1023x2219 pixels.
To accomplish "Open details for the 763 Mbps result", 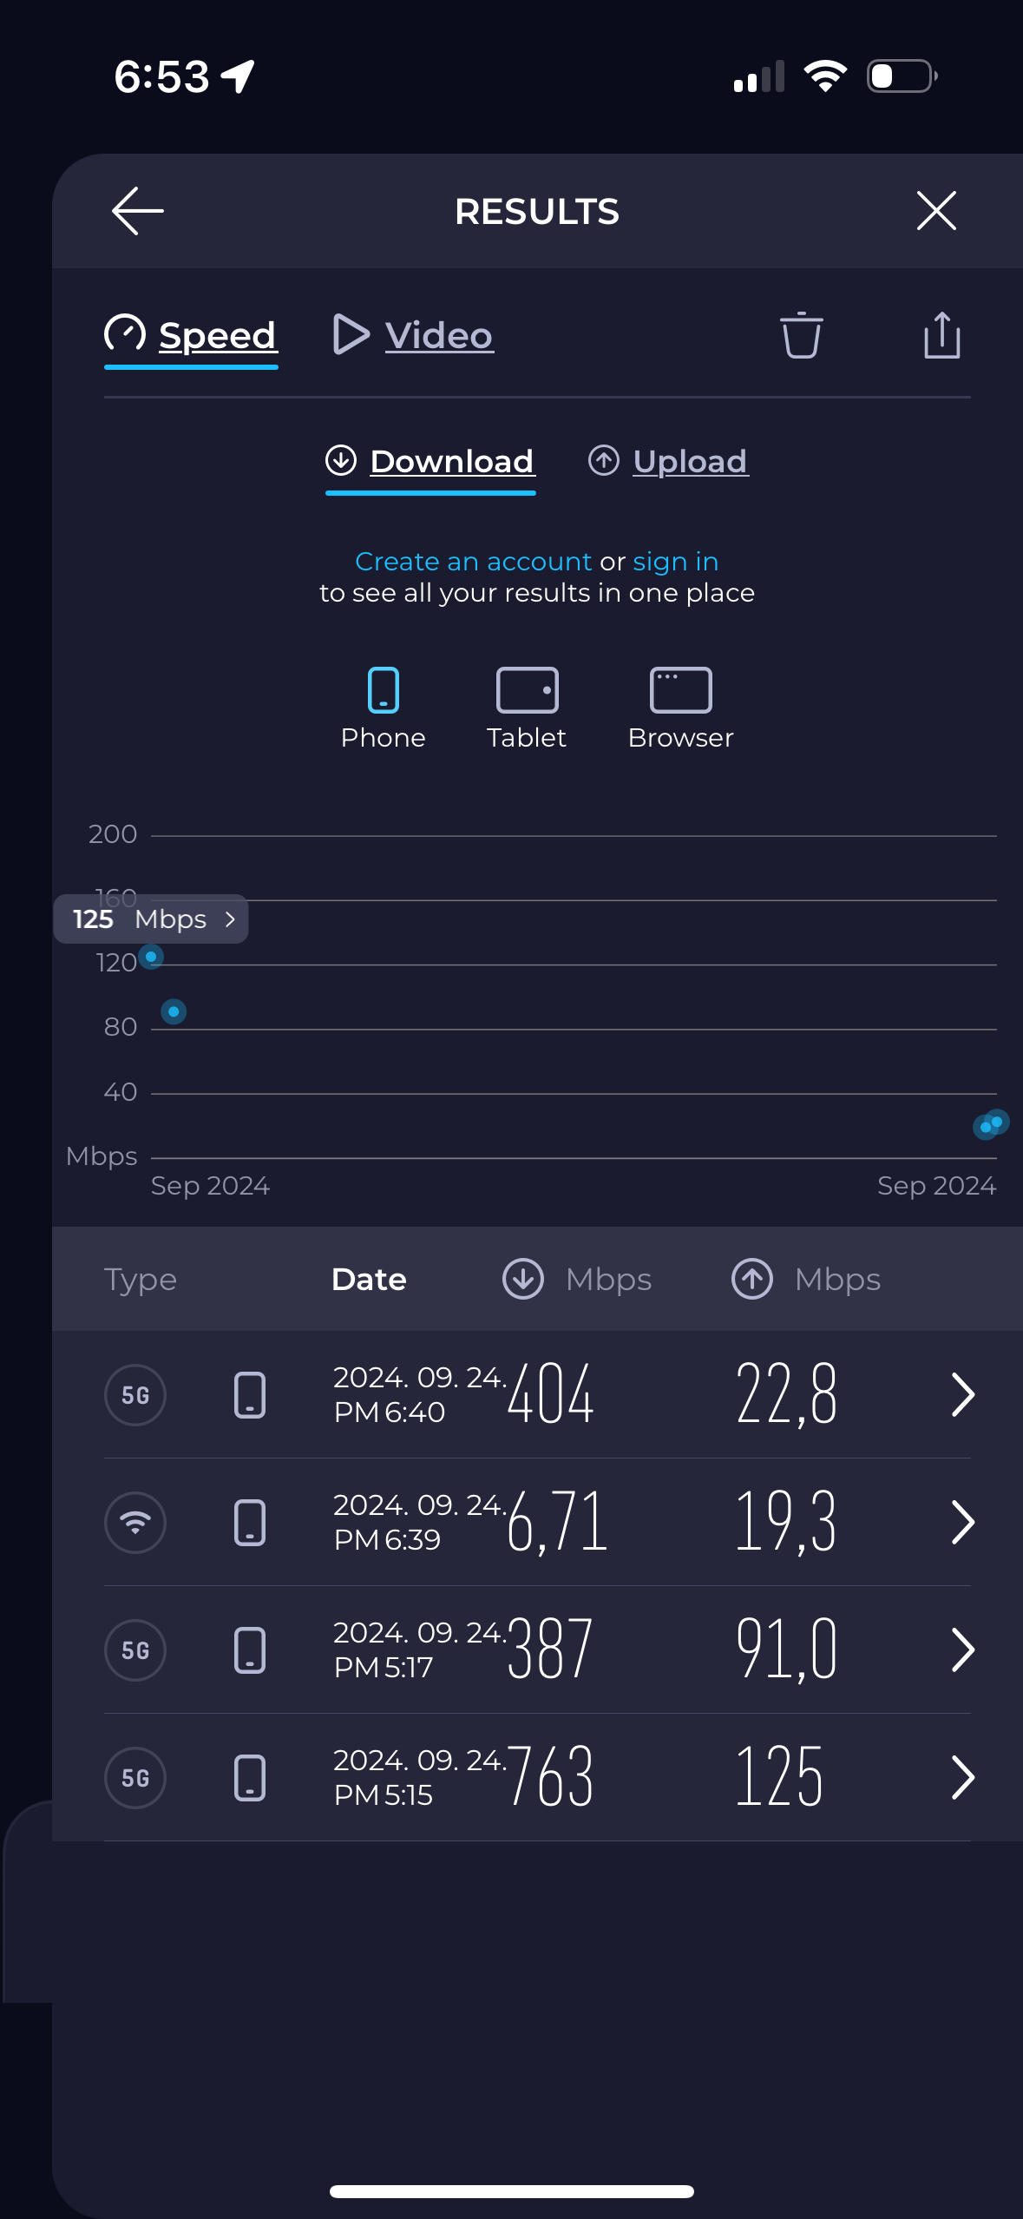I will pos(963,1777).
